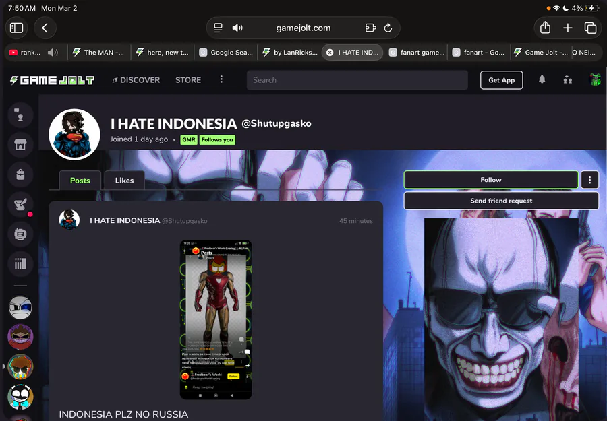
Task: Click the @Shutupgasko profile handle
Action: (x=277, y=123)
